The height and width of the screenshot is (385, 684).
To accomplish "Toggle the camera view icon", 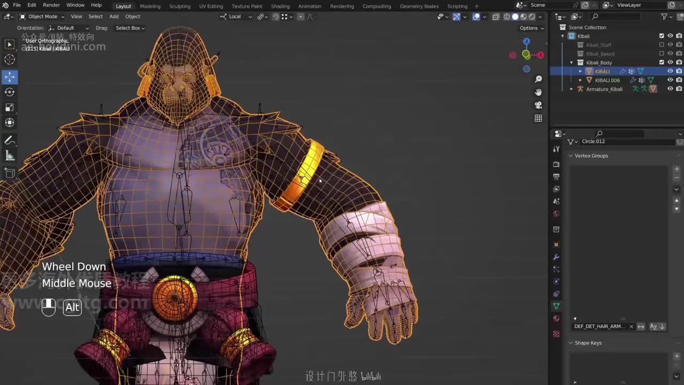I will pos(538,105).
